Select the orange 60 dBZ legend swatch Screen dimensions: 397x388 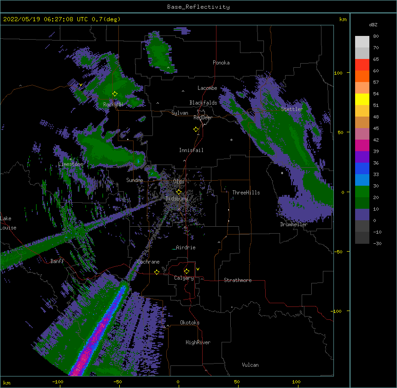tap(362, 76)
